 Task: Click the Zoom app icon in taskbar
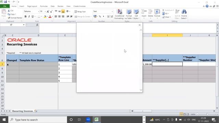click(88, 120)
